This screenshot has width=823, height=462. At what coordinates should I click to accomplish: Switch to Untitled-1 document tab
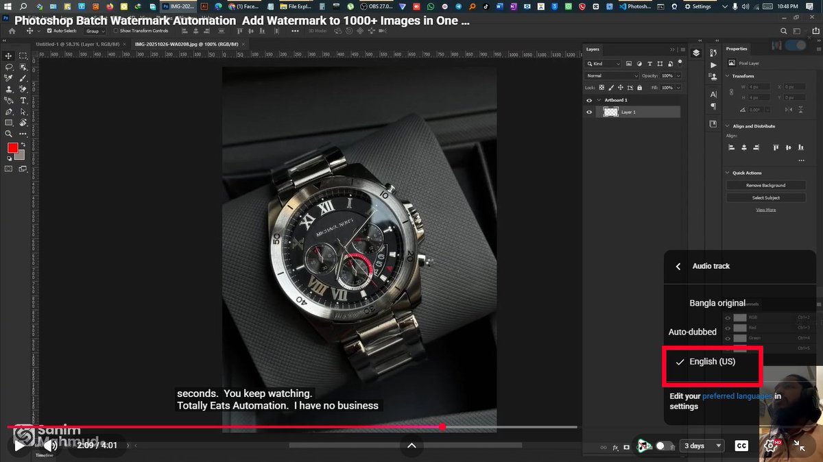point(79,44)
